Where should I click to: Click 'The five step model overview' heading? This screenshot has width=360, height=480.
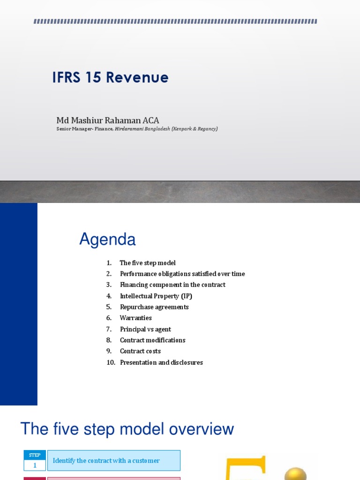(x=127, y=429)
